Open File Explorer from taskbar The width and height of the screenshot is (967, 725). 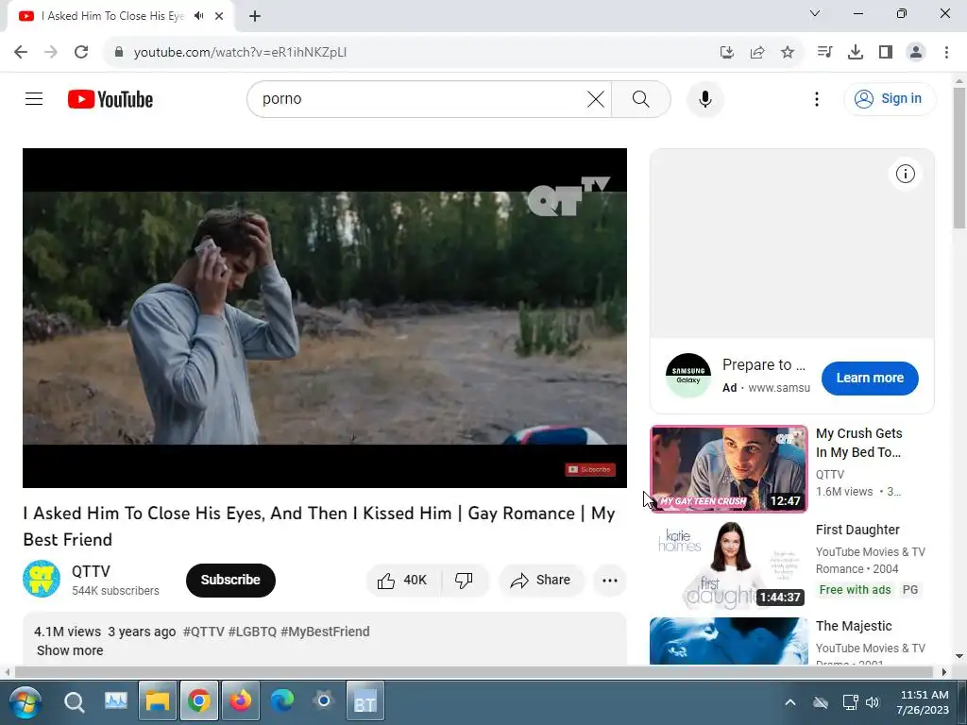158,701
